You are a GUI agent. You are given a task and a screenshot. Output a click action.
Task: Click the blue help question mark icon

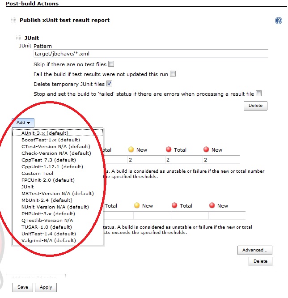(x=278, y=21)
